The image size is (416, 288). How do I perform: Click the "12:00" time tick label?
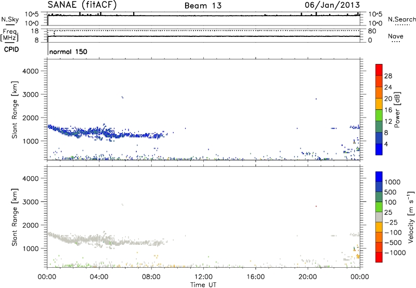coord(203,277)
